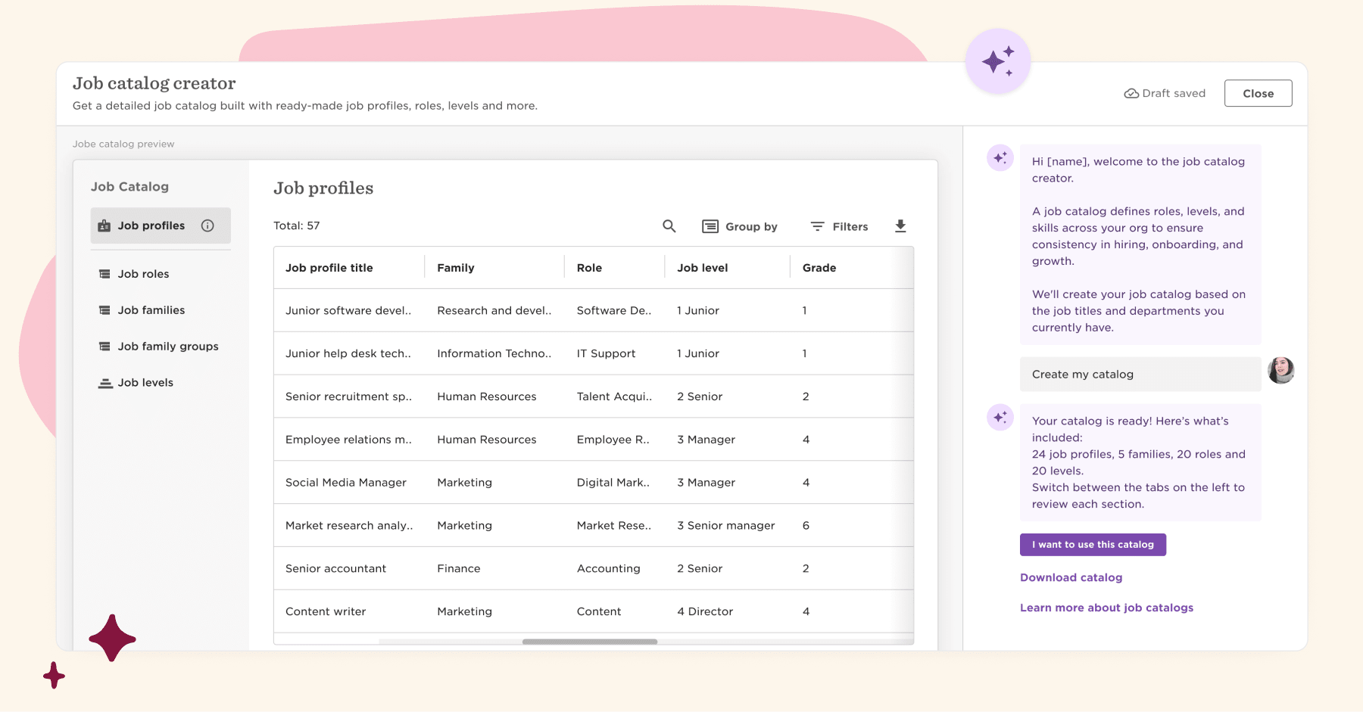Open the Filters panel
Image resolution: width=1363 pixels, height=712 pixels.
click(x=839, y=226)
